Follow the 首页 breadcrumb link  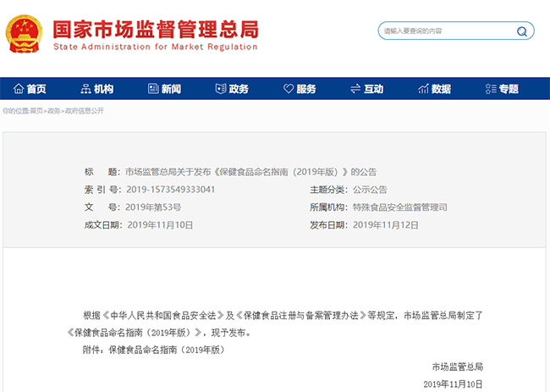[36, 111]
